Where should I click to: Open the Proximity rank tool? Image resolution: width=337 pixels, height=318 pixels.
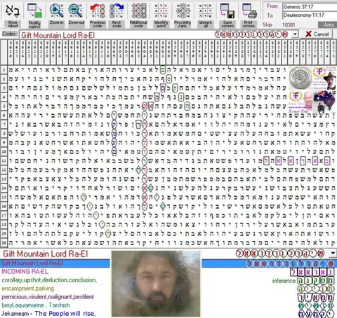(183, 11)
